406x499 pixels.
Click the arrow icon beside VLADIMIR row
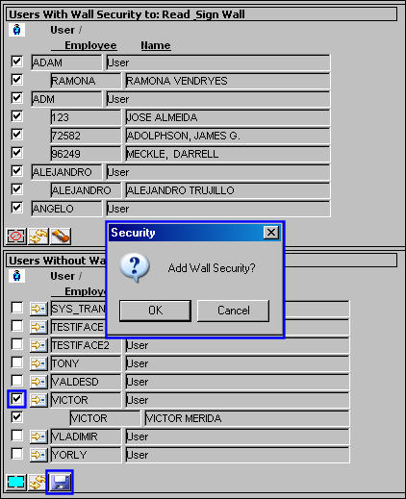pyautogui.click(x=38, y=437)
